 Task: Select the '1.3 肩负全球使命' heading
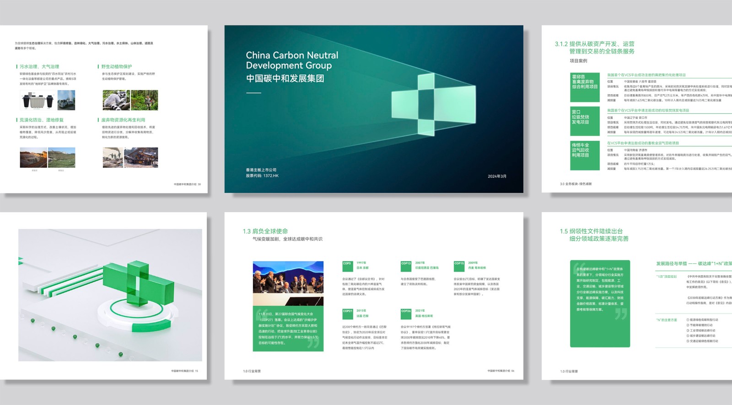[x=265, y=231]
